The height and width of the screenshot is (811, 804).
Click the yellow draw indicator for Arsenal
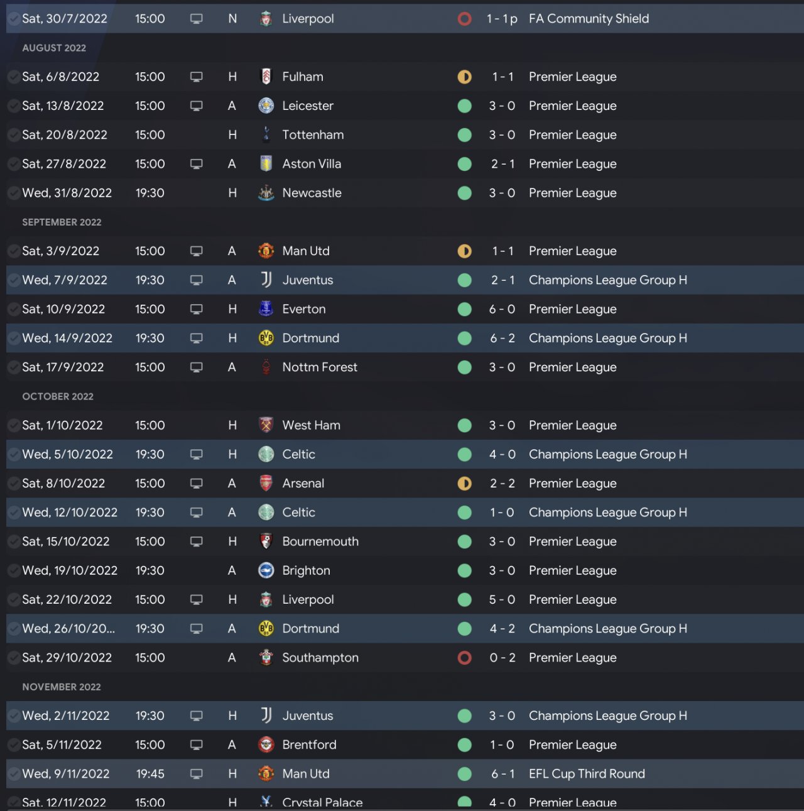[x=465, y=483]
